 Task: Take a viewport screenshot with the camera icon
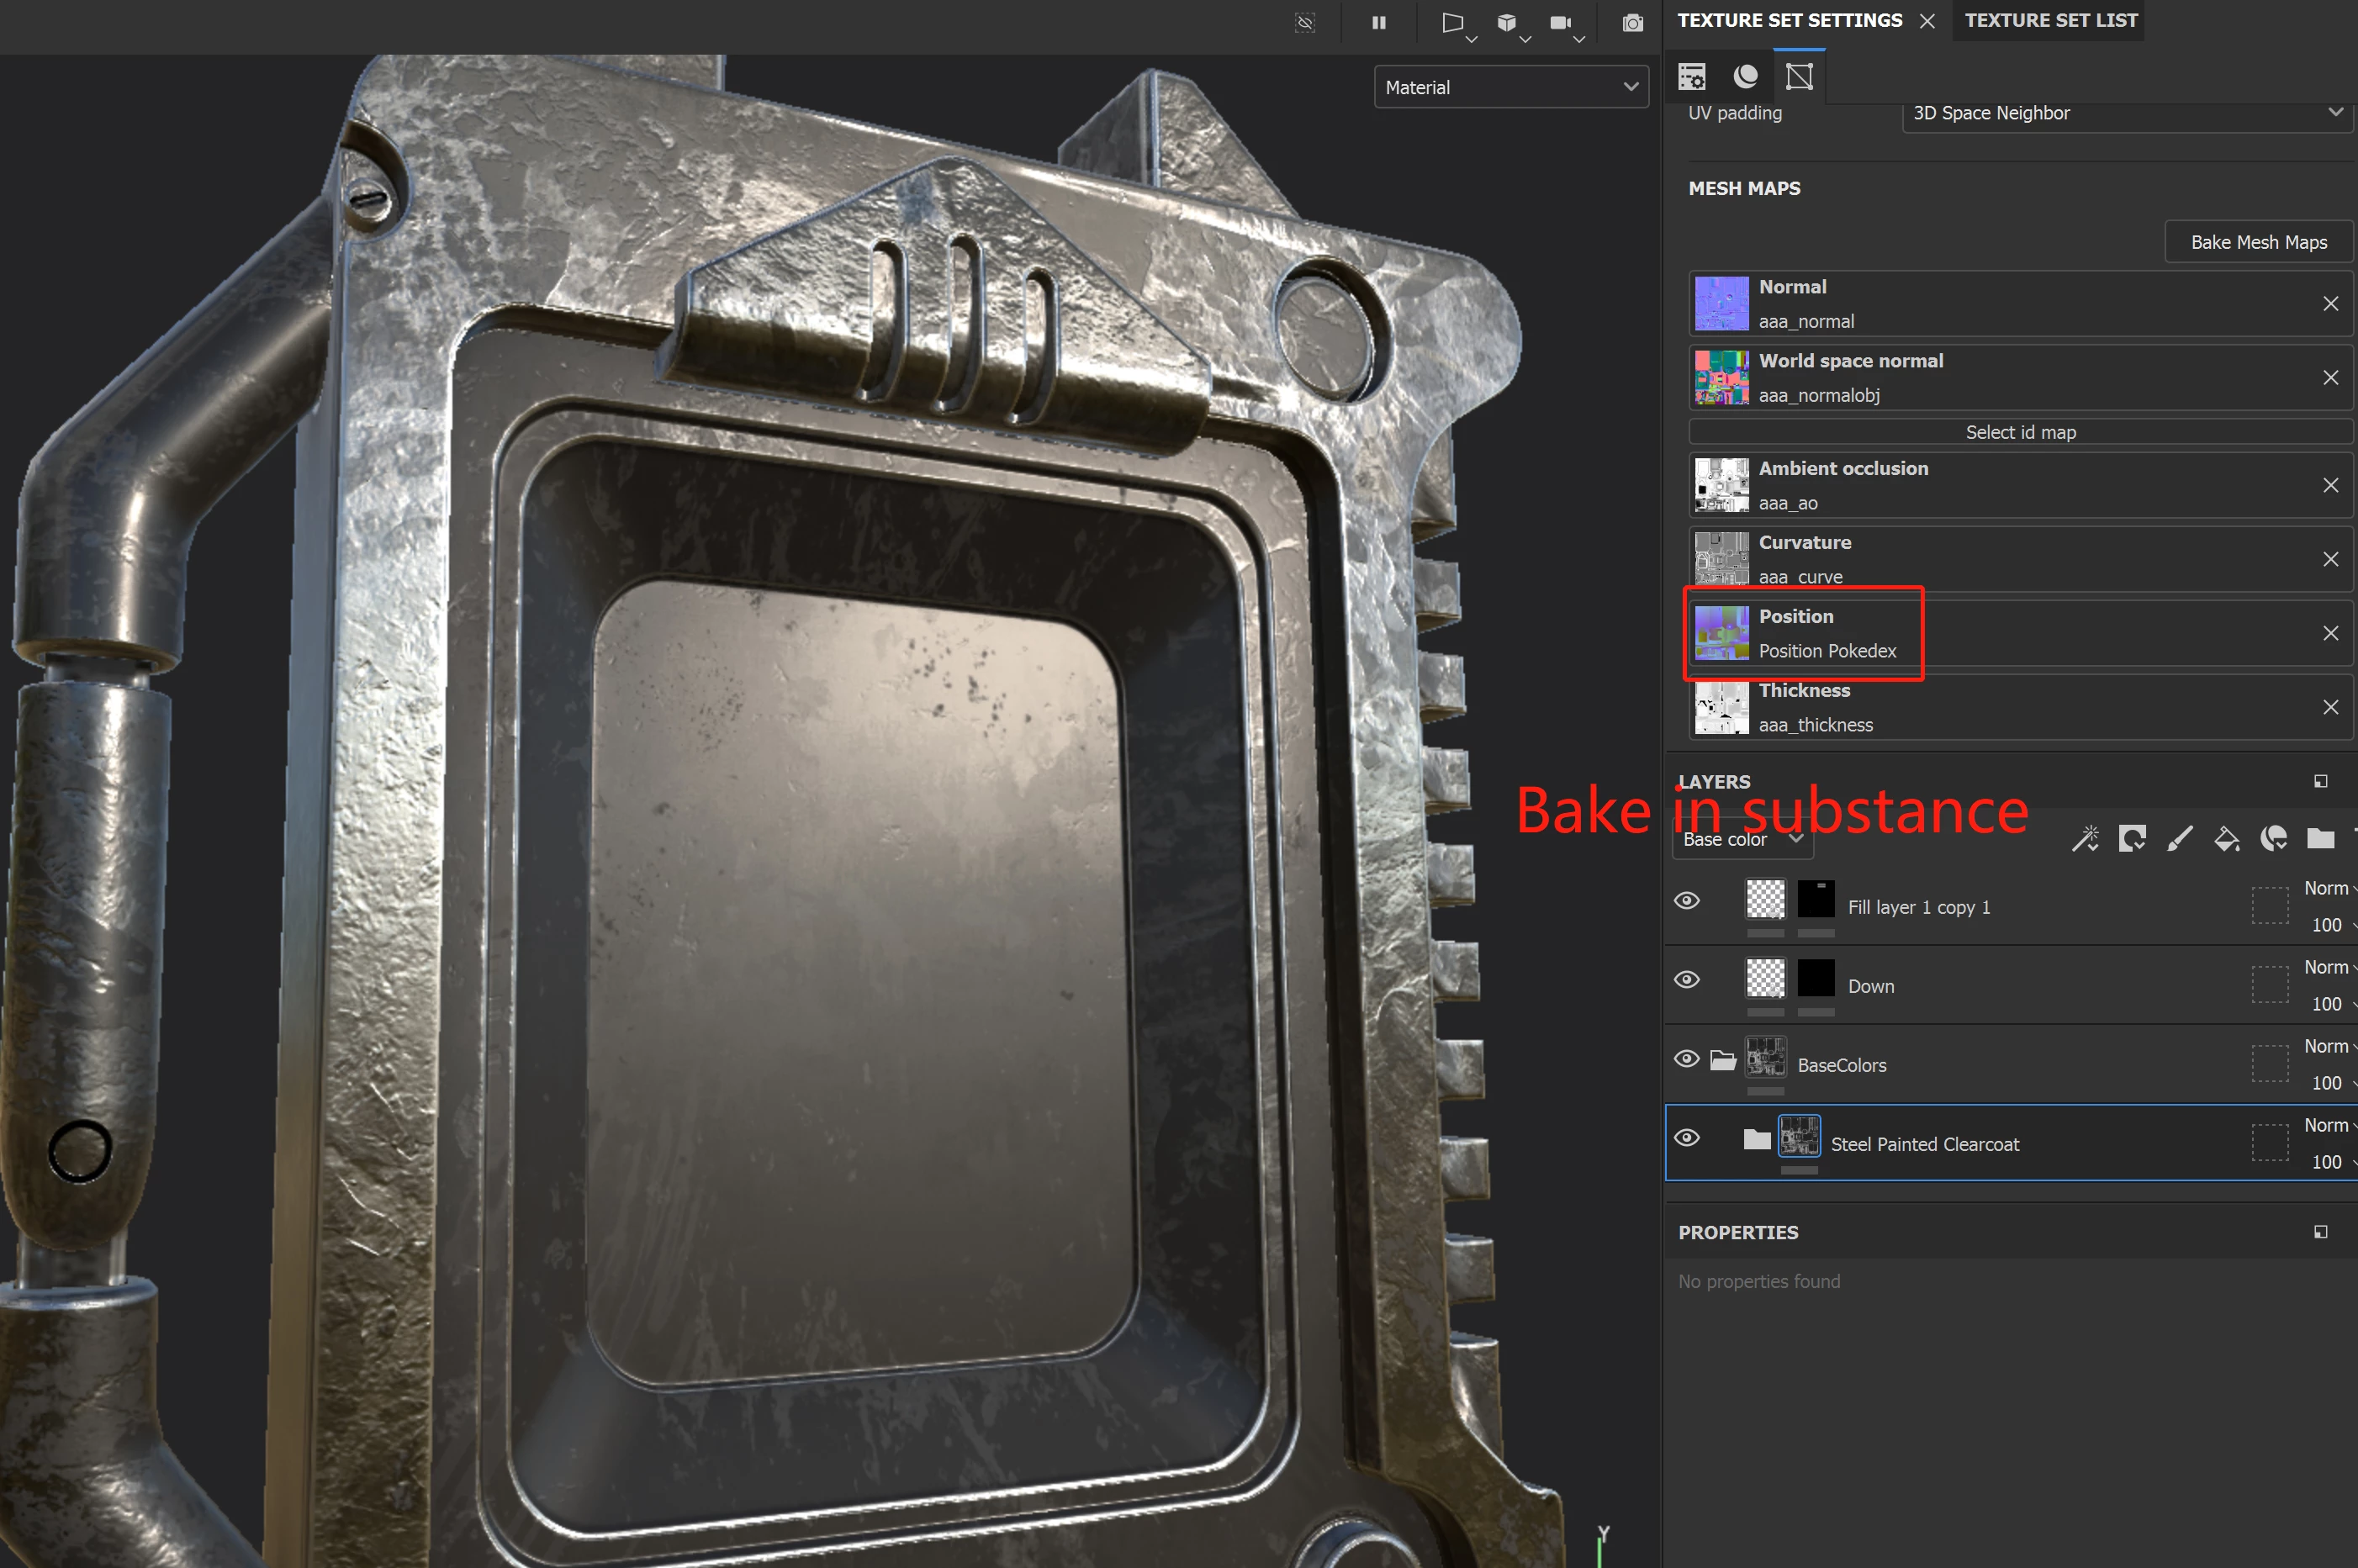pyautogui.click(x=1632, y=22)
